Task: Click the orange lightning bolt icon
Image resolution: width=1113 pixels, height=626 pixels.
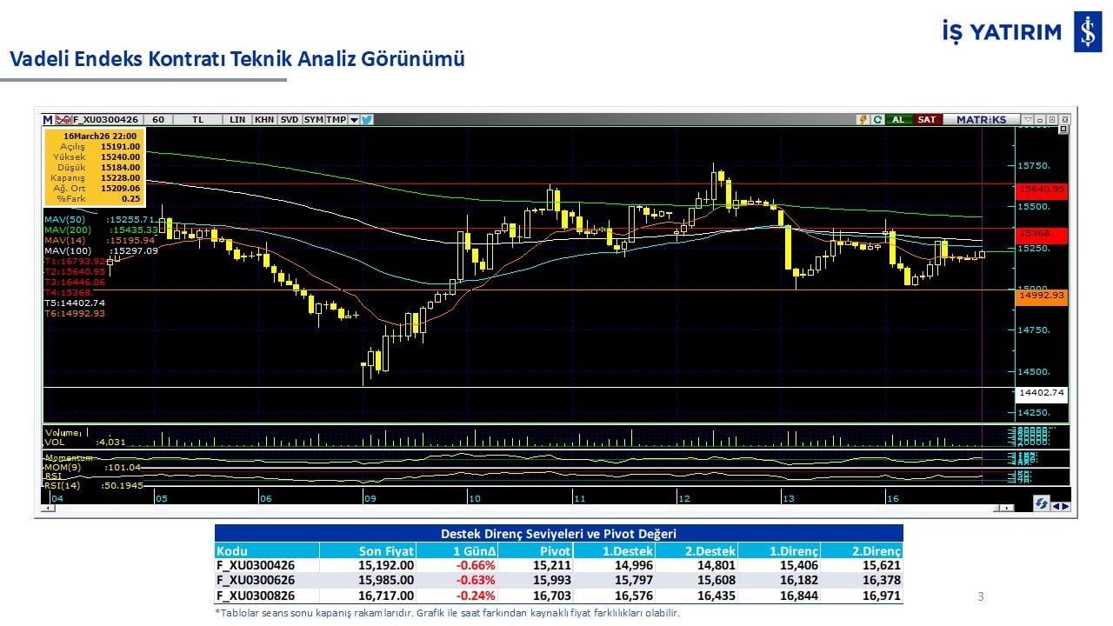Action: (x=863, y=120)
